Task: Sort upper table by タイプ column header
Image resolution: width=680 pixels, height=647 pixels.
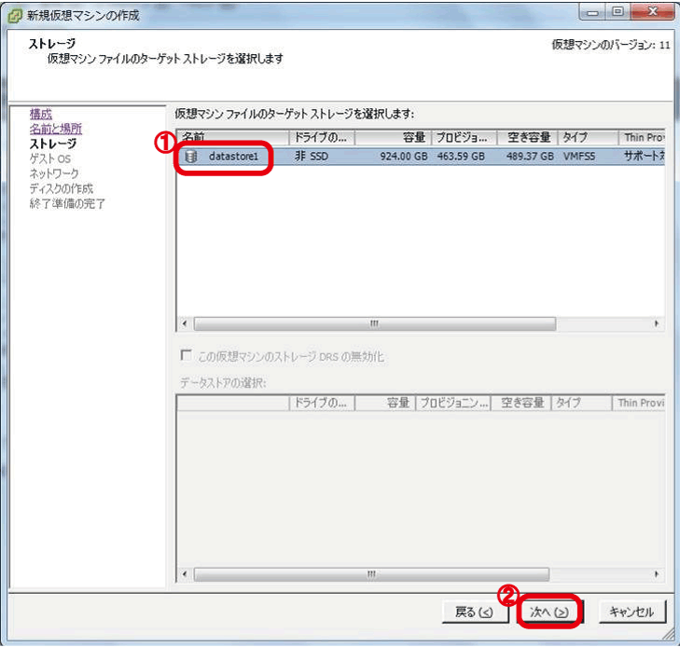Action: point(588,137)
